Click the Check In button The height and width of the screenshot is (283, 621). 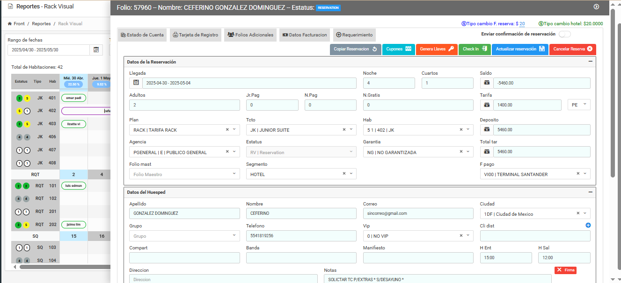[475, 49]
